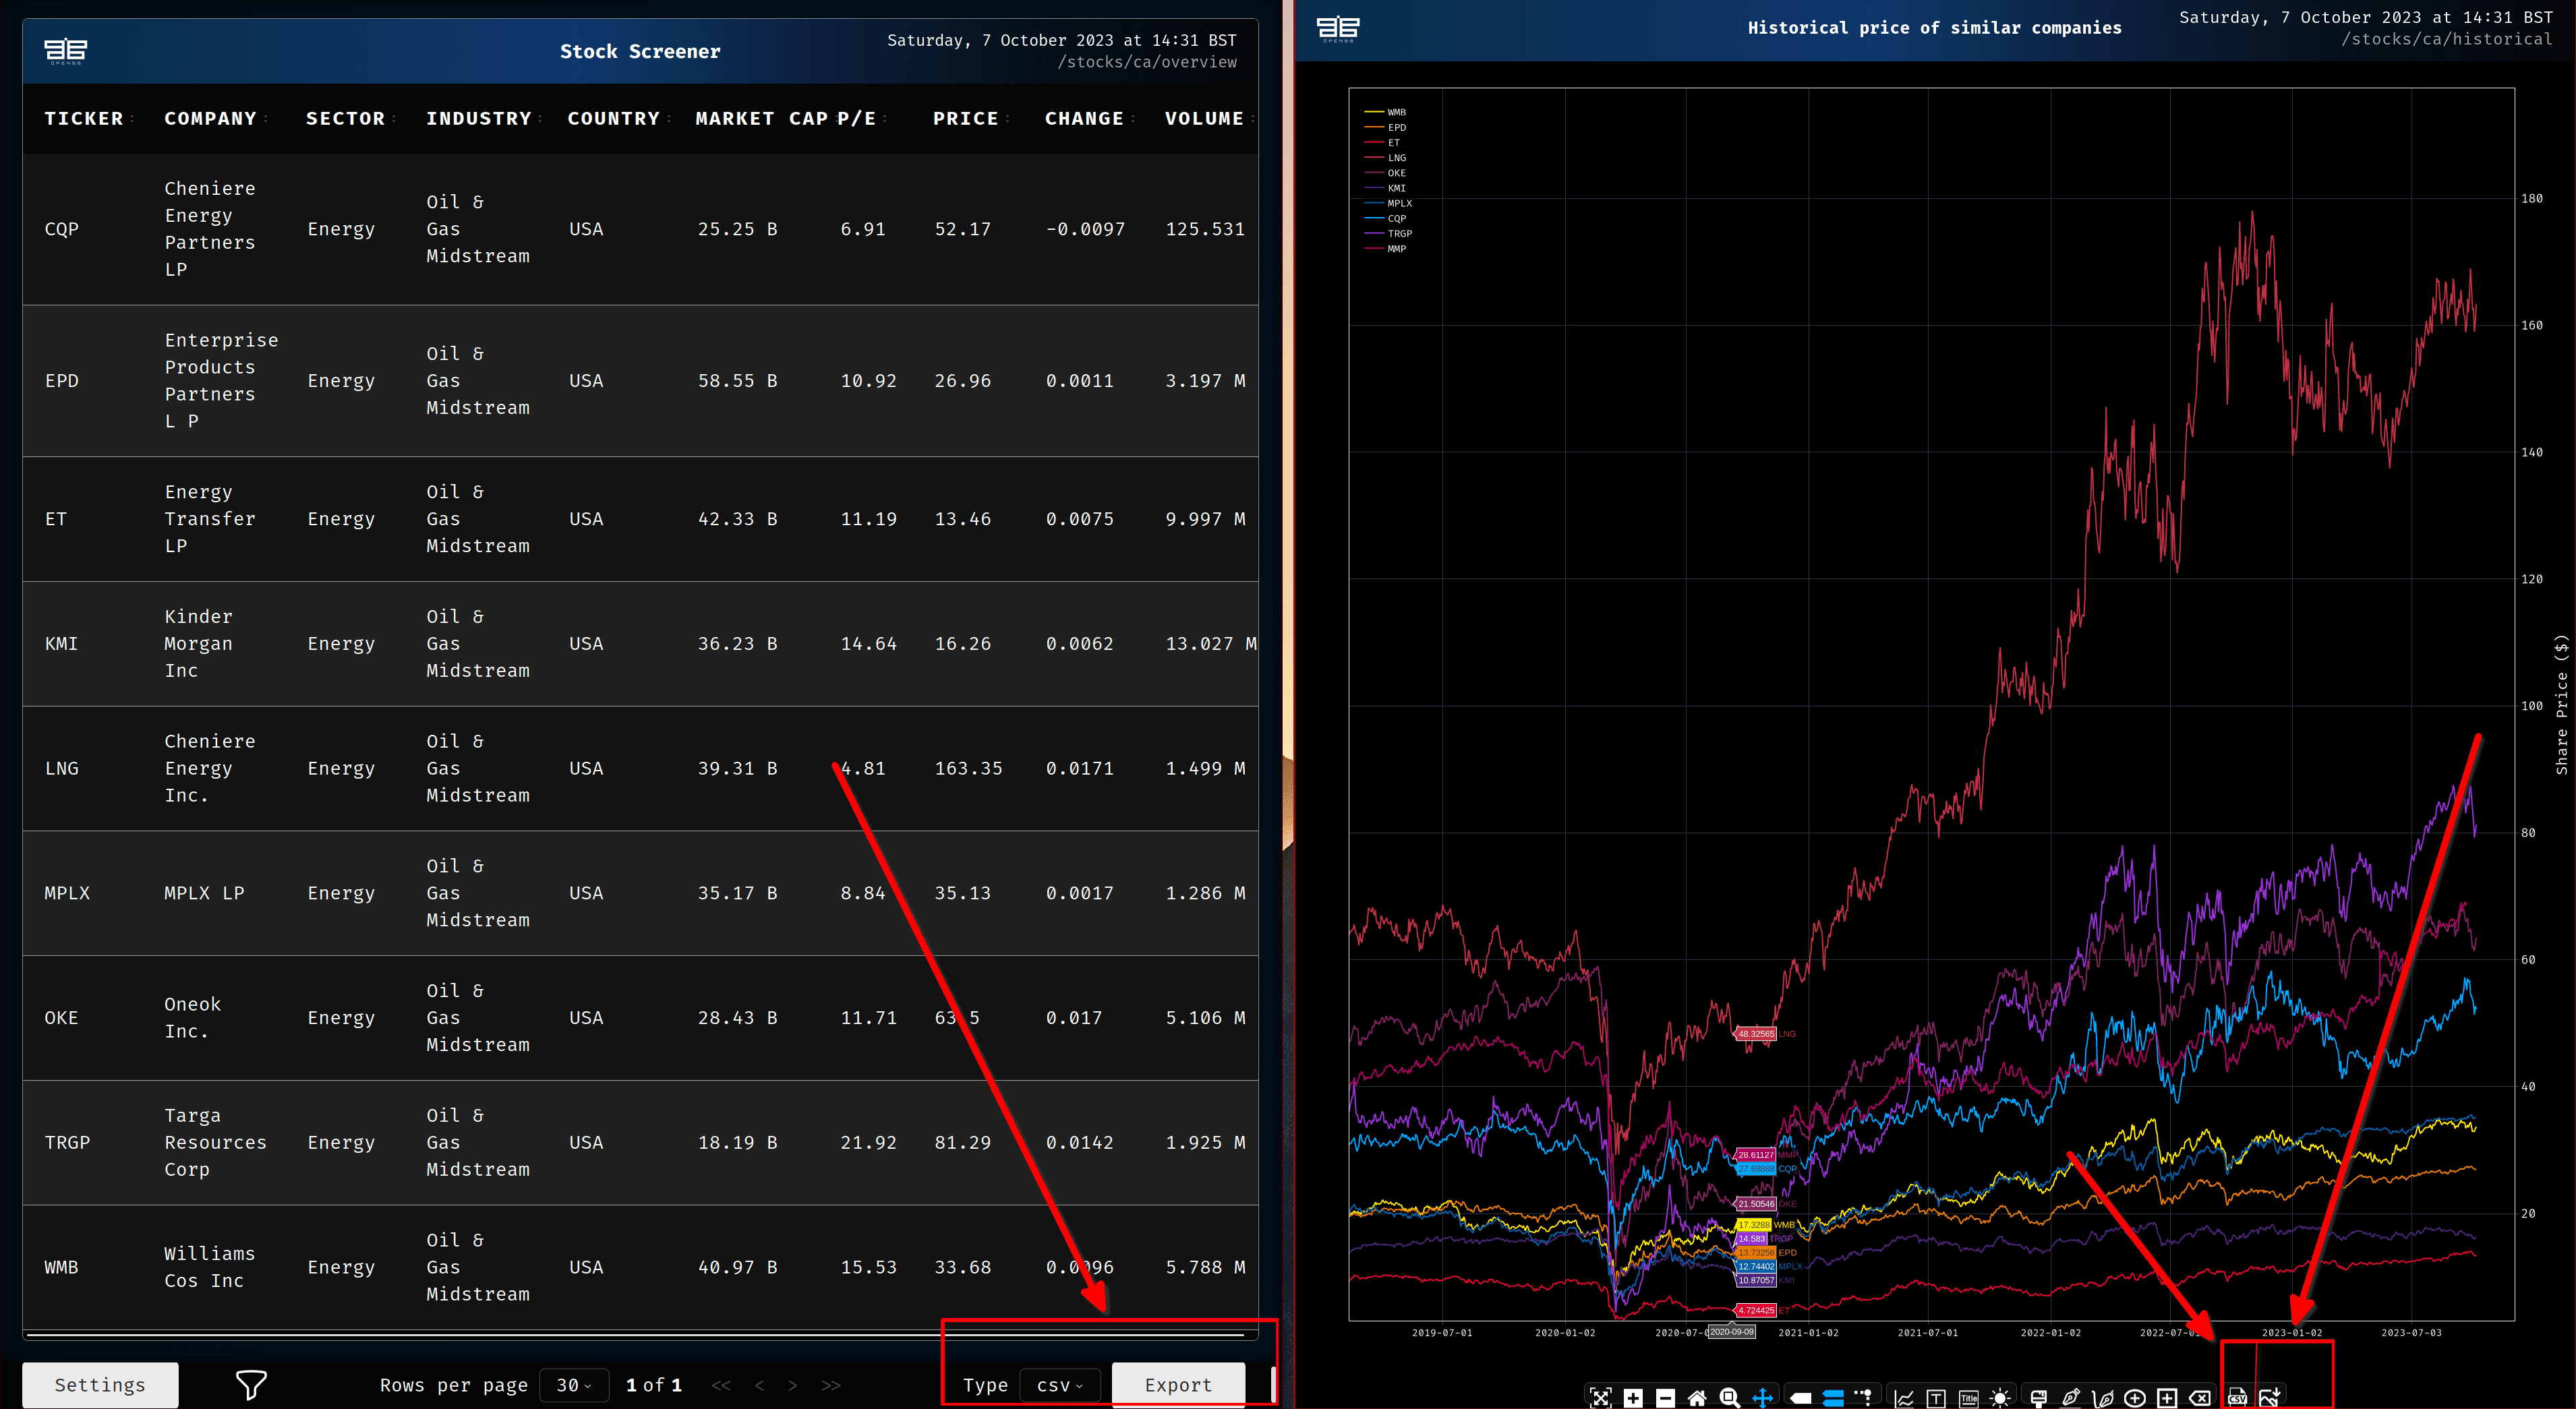Open the Rows per page 30 dropdown
Viewport: 2576px width, 1409px height.
point(574,1385)
